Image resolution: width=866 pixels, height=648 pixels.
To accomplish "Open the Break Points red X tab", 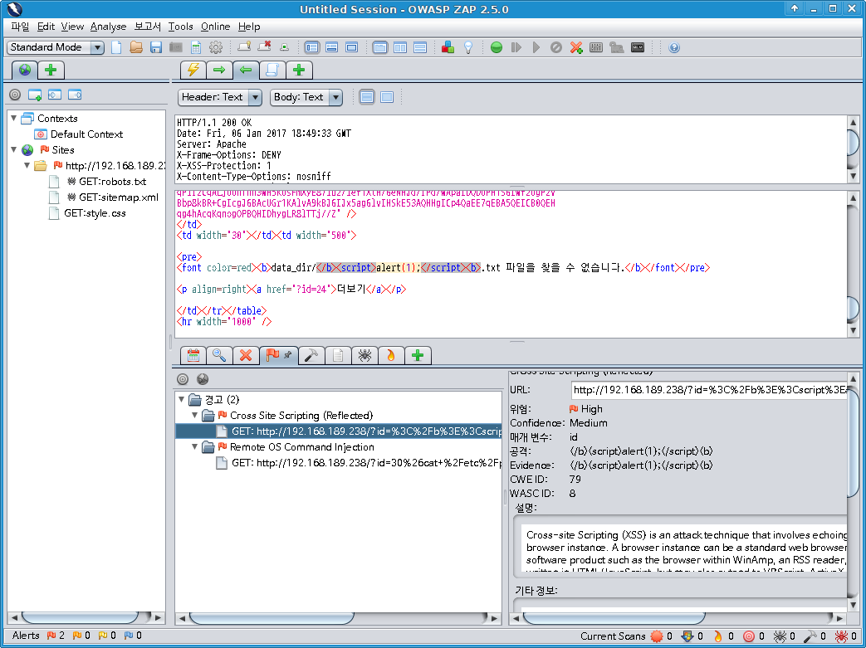I will pyautogui.click(x=246, y=355).
